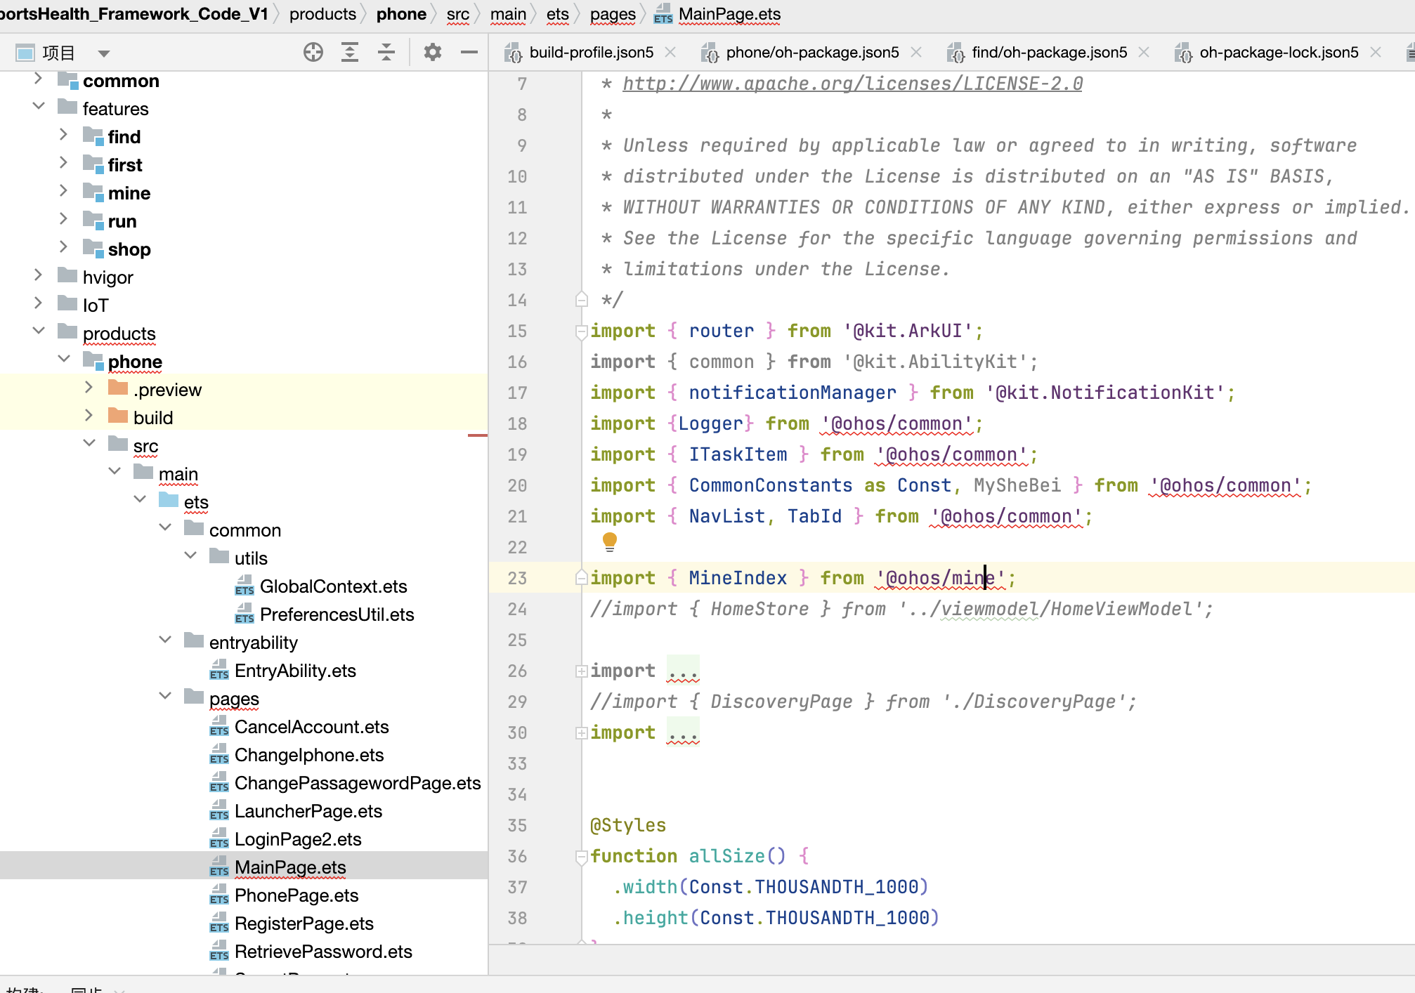Click the locate current file target icon
The height and width of the screenshot is (993, 1415).
[313, 52]
